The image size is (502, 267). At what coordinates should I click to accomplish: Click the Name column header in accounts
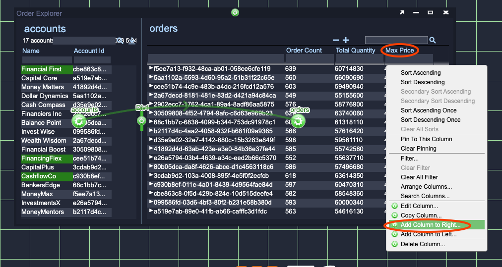pyautogui.click(x=31, y=51)
